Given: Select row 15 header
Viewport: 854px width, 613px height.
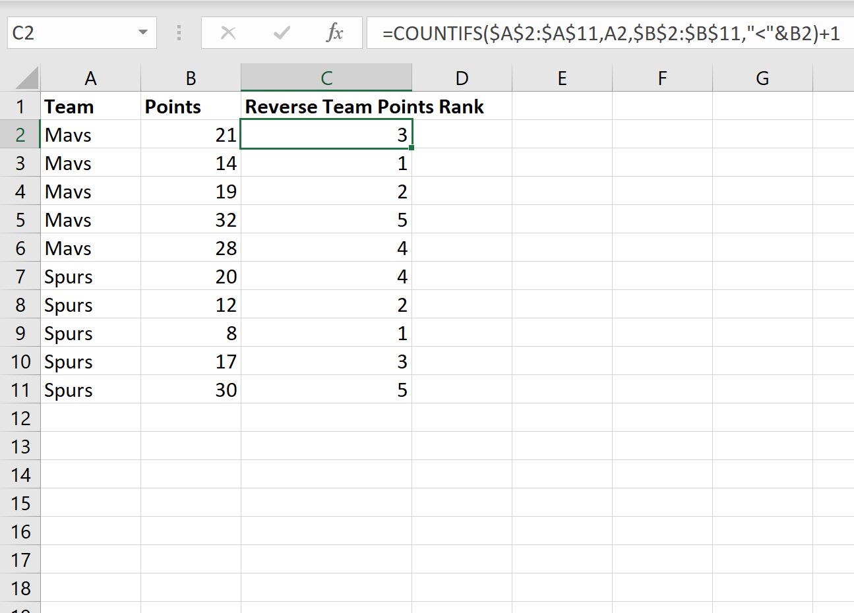Looking at the screenshot, I should (x=20, y=503).
